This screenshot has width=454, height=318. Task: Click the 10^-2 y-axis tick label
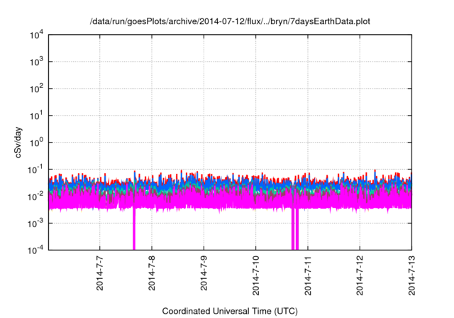click(x=35, y=197)
